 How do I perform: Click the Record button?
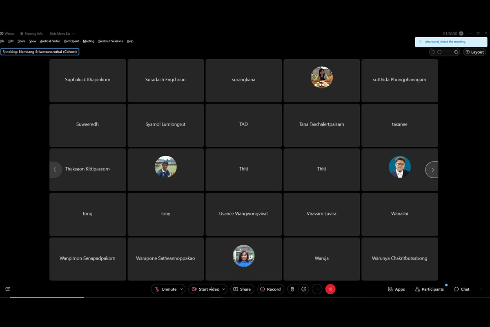point(270,289)
